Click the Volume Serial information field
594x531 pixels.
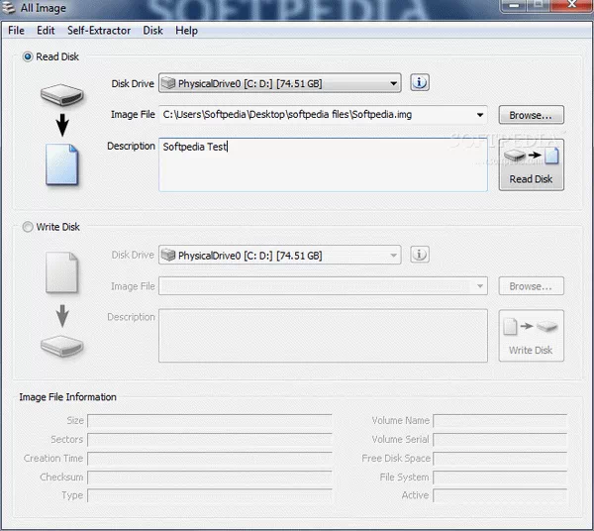(x=500, y=440)
